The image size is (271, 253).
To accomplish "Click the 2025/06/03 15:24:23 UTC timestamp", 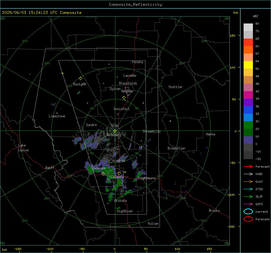I will [x=30, y=12].
